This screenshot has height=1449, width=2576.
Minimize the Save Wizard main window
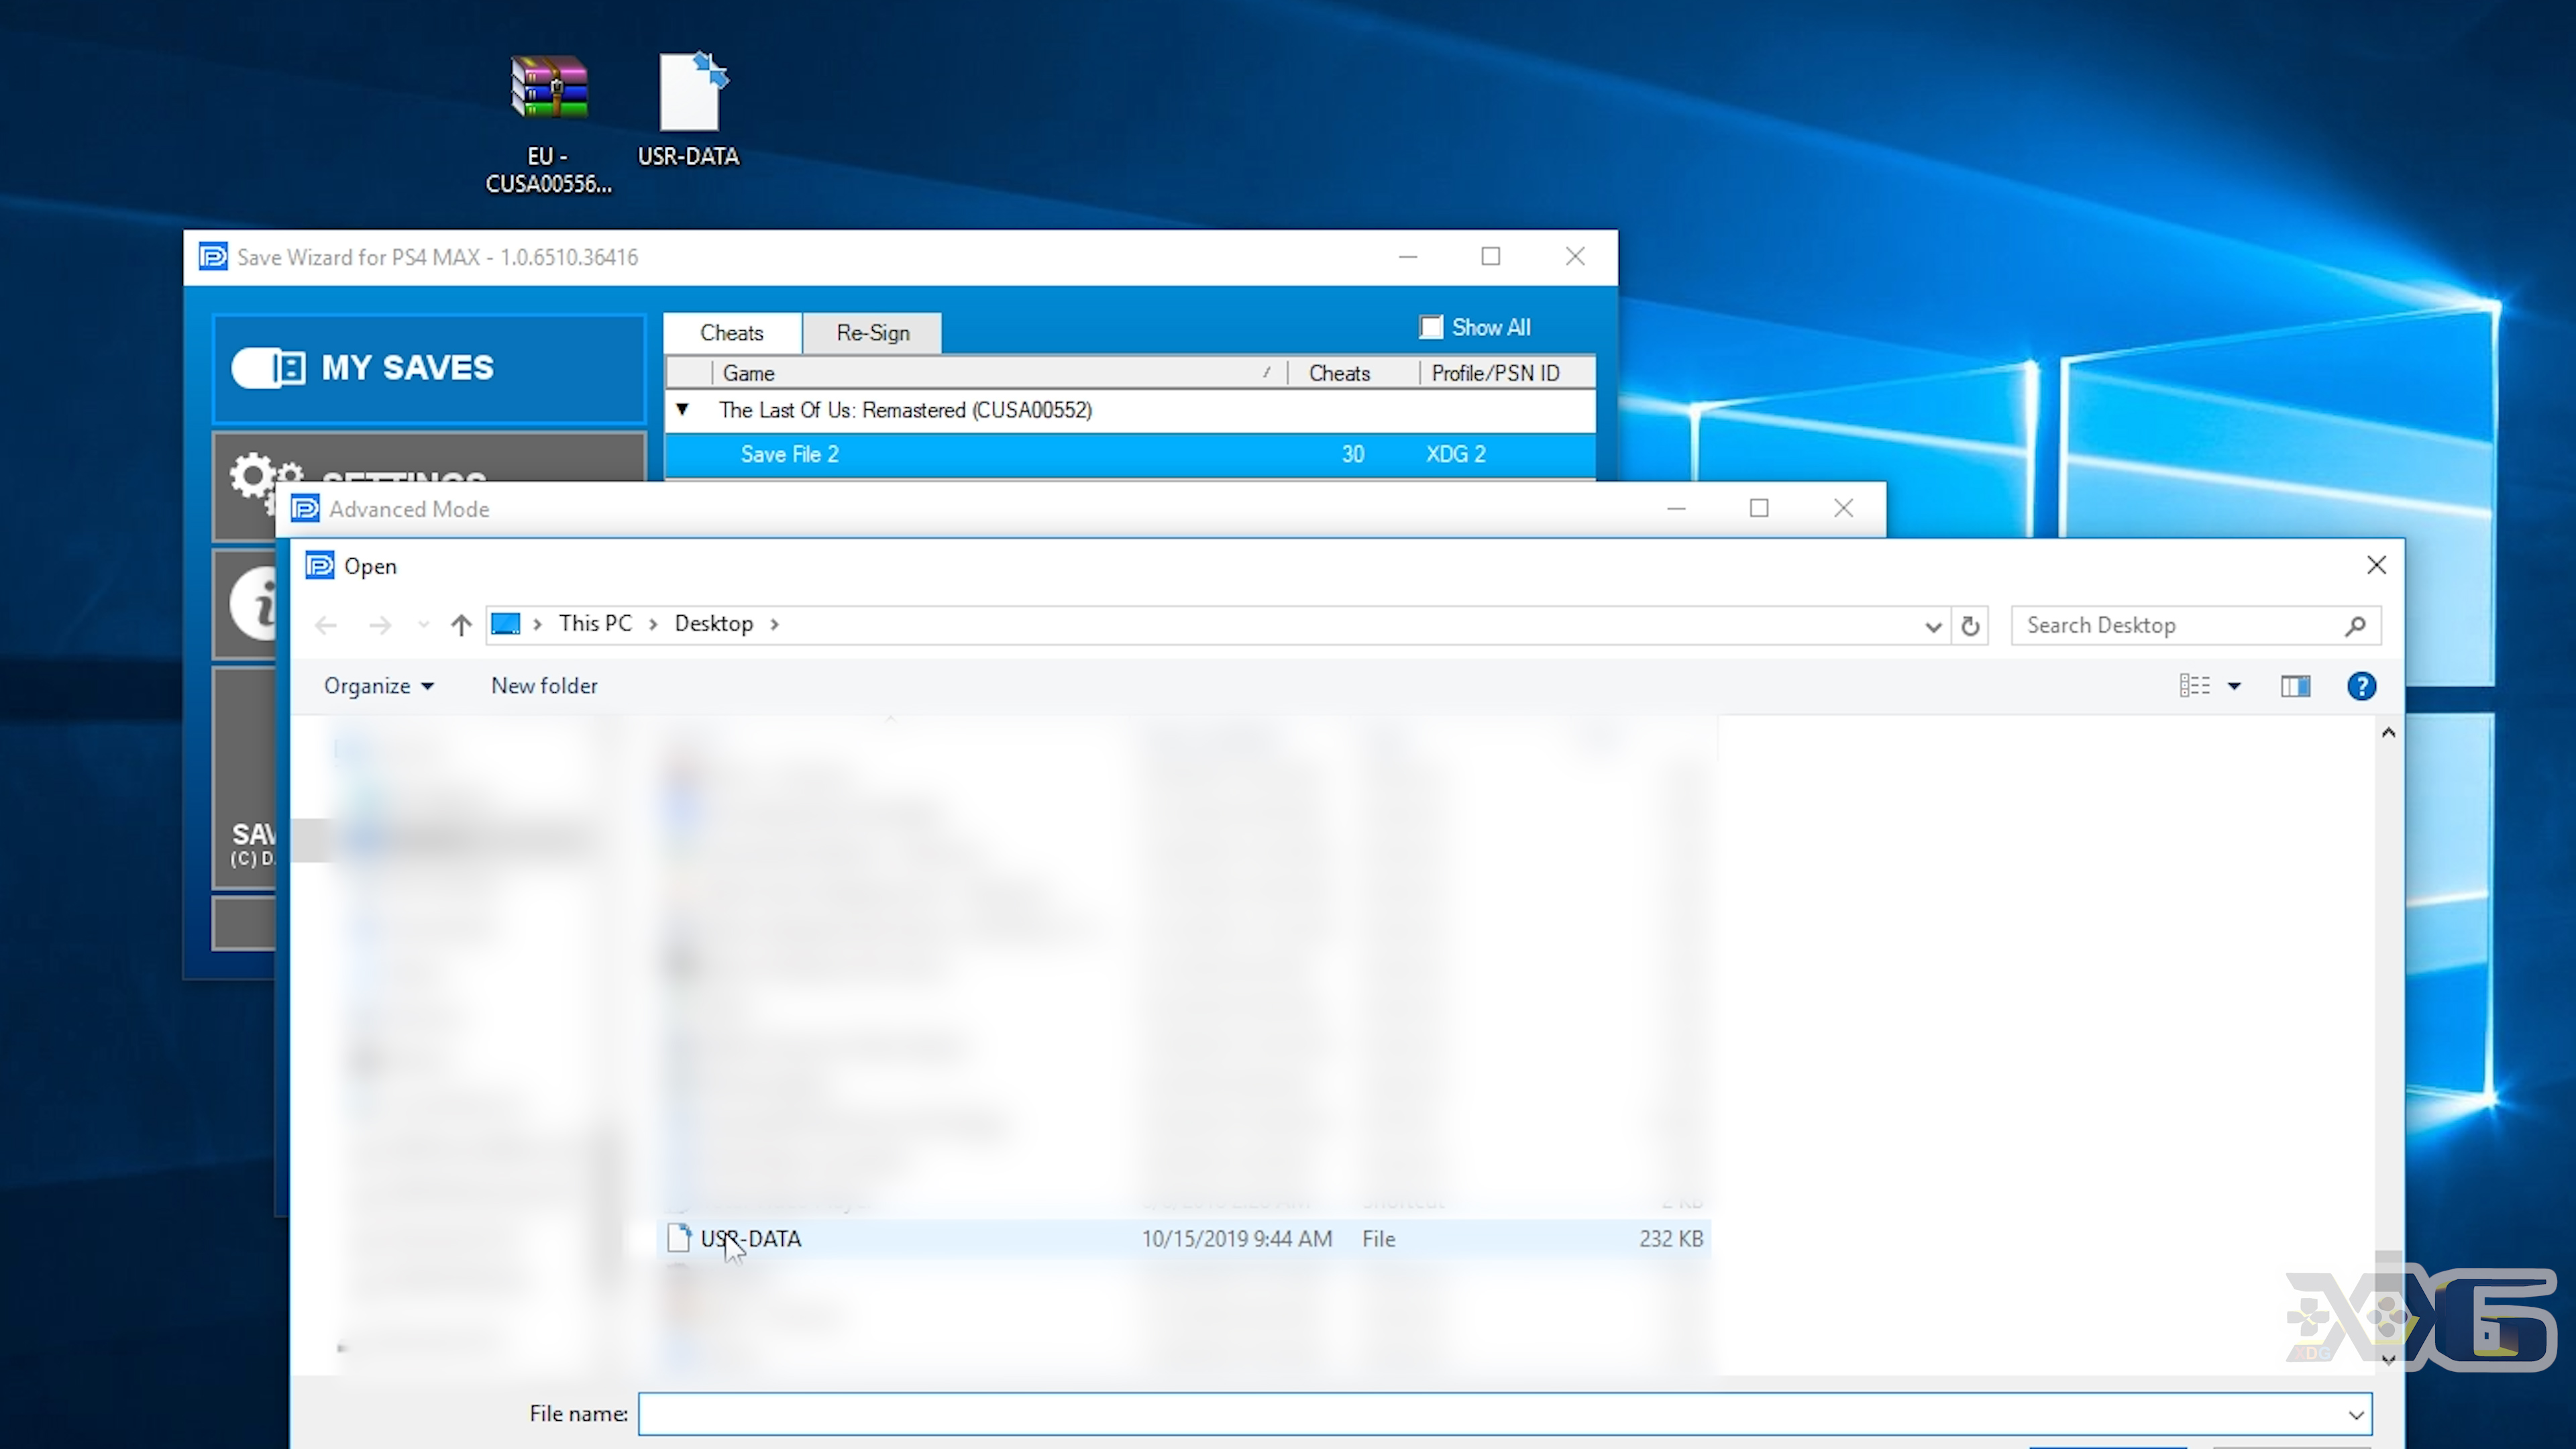[x=1408, y=257]
